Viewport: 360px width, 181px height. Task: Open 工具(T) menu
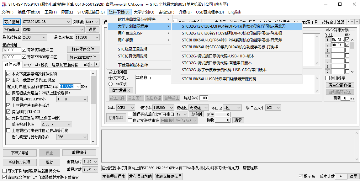point(50,12)
